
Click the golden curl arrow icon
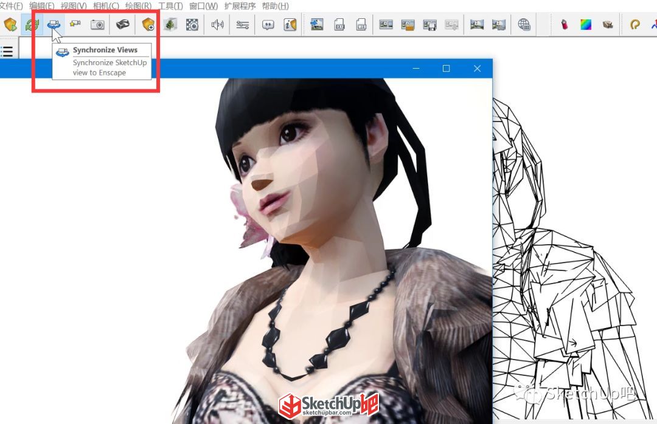click(634, 25)
